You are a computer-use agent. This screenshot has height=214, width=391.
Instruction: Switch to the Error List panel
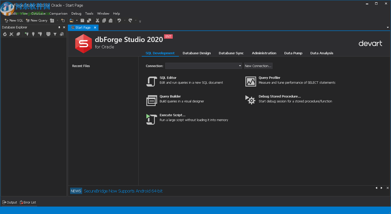[x=28, y=202]
